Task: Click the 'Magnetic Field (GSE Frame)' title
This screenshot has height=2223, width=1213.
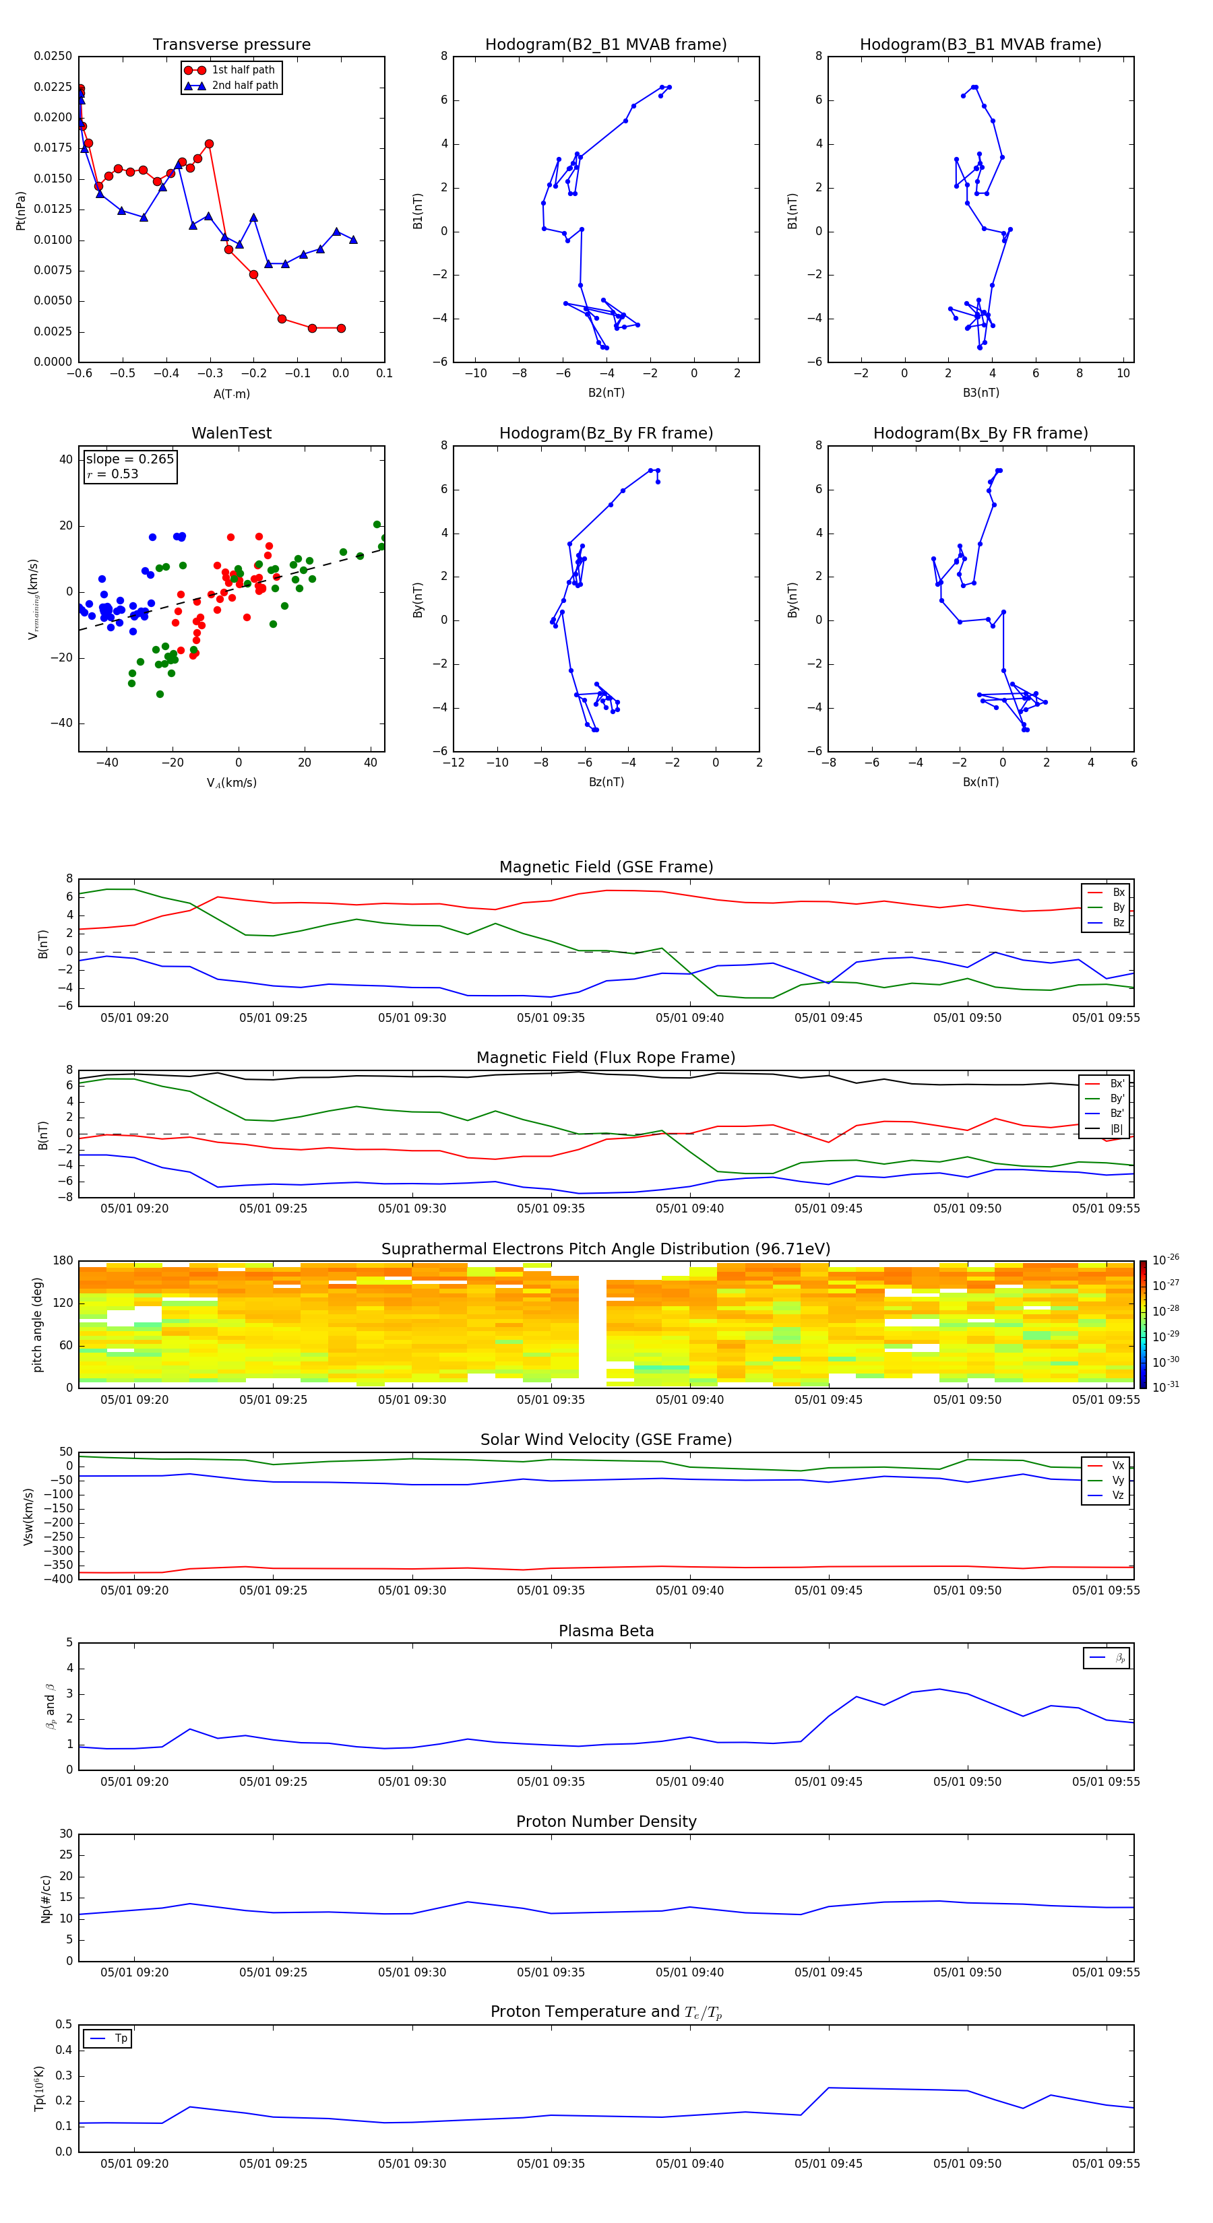Action: click(606, 867)
